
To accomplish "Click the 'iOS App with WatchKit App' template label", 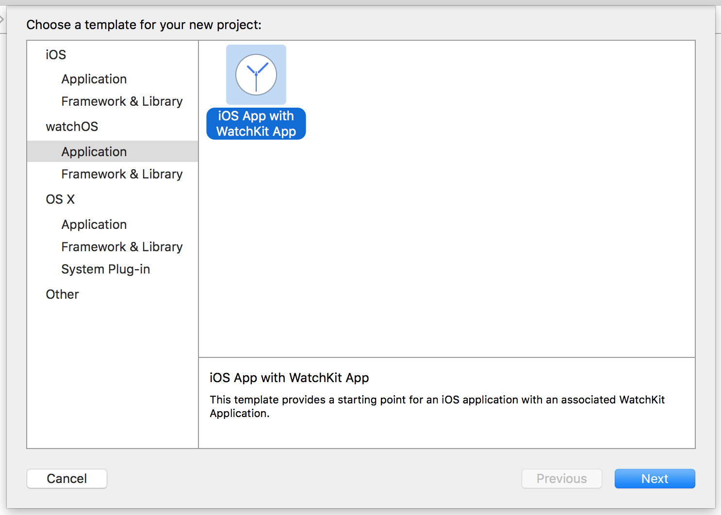I will pos(256,124).
